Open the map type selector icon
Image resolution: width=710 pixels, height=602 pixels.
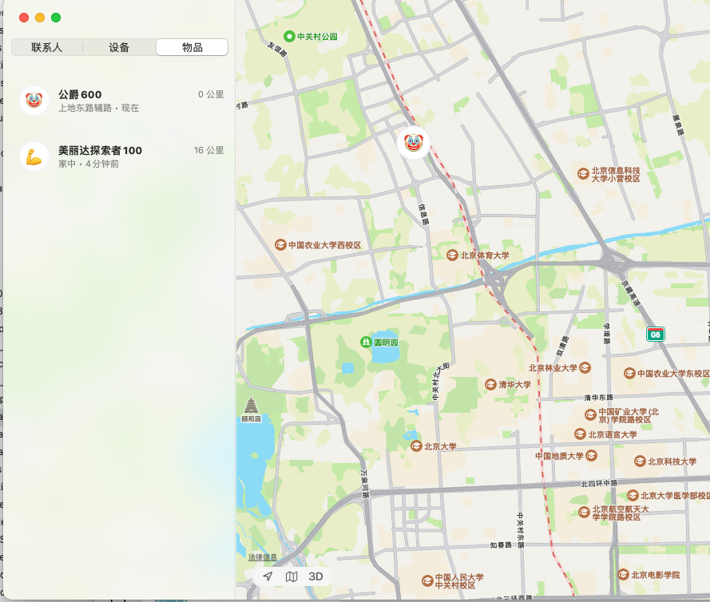(292, 576)
